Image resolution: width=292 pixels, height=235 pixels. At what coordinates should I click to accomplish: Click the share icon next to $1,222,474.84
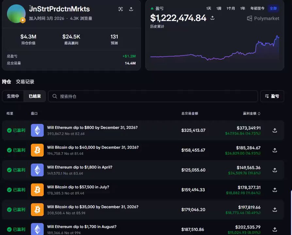click(x=212, y=18)
